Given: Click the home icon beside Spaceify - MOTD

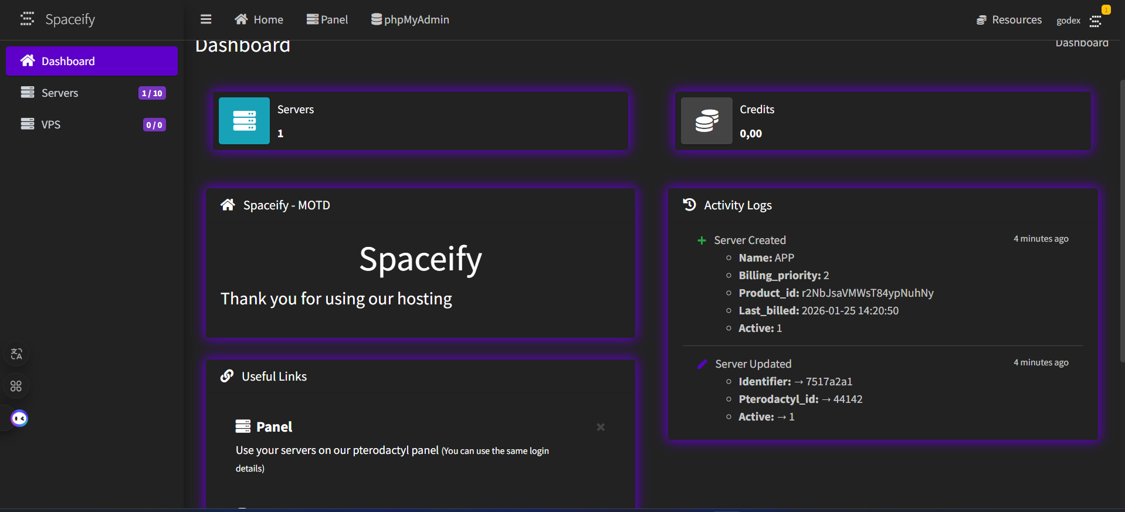Looking at the screenshot, I should point(228,205).
